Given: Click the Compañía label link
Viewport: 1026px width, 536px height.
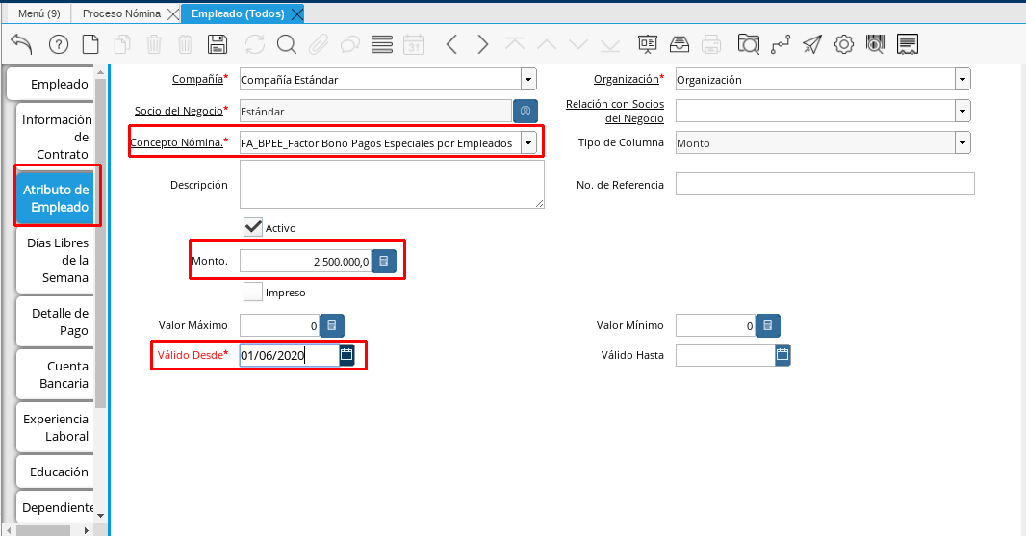Looking at the screenshot, I should pos(197,79).
